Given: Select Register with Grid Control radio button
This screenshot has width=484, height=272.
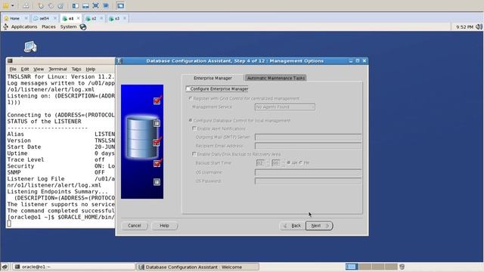Looking at the screenshot, I should point(191,98).
